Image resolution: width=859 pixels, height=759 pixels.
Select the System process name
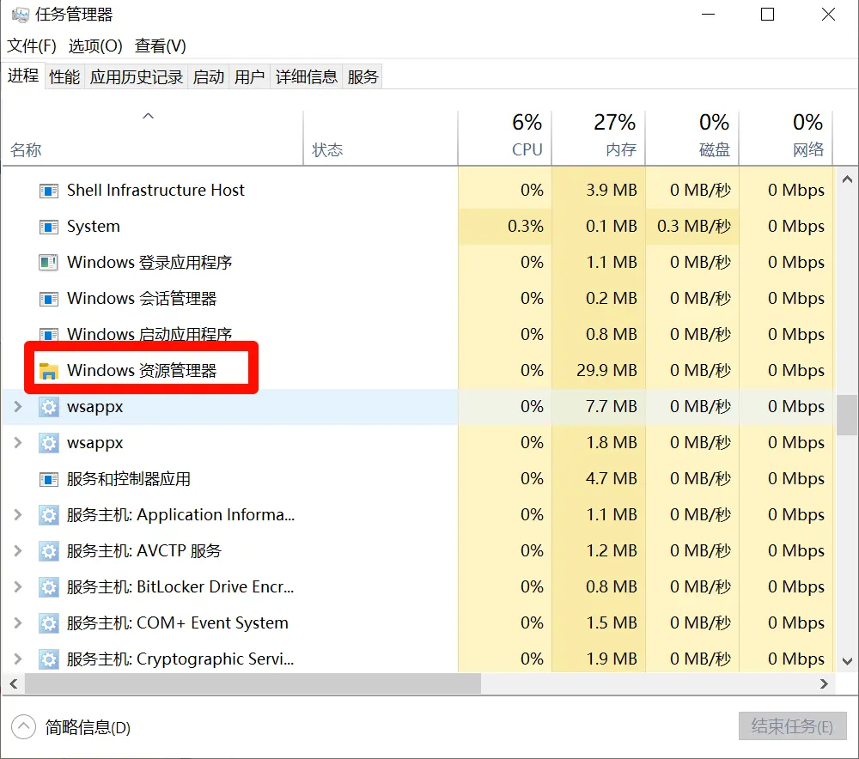click(93, 227)
